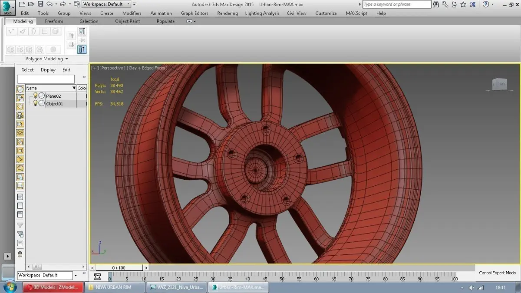
Task: Click the Border sub-object icon
Action: (33, 31)
